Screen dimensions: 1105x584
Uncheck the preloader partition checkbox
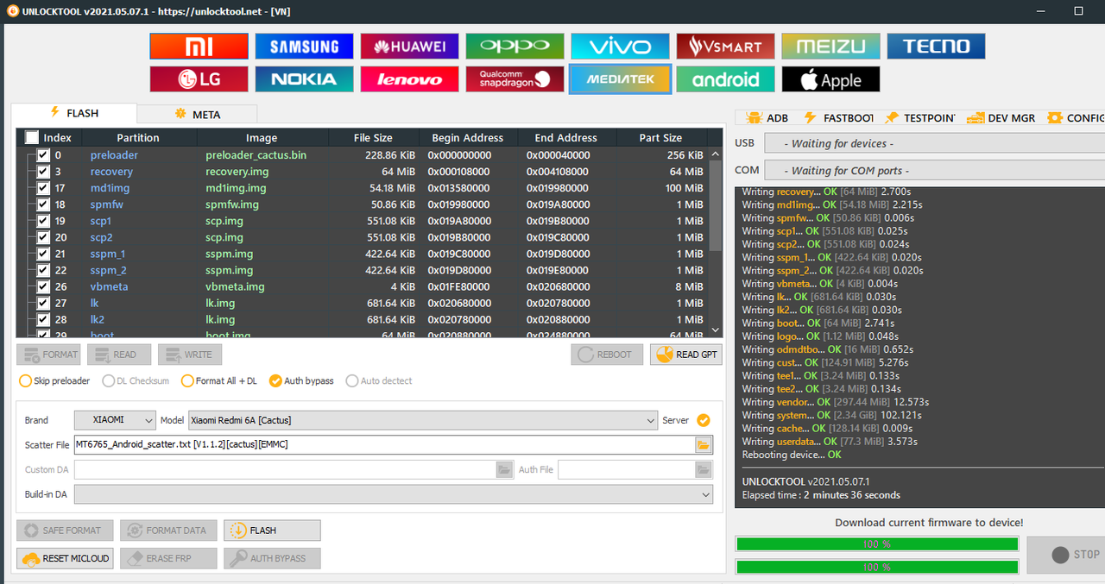pos(43,155)
